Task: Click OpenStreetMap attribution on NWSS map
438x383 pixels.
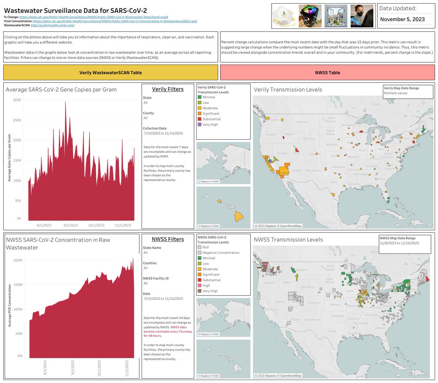Action: point(290,376)
